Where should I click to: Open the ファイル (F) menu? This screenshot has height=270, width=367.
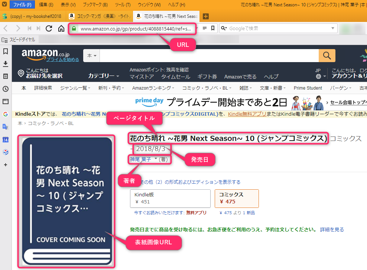[x=22, y=4]
